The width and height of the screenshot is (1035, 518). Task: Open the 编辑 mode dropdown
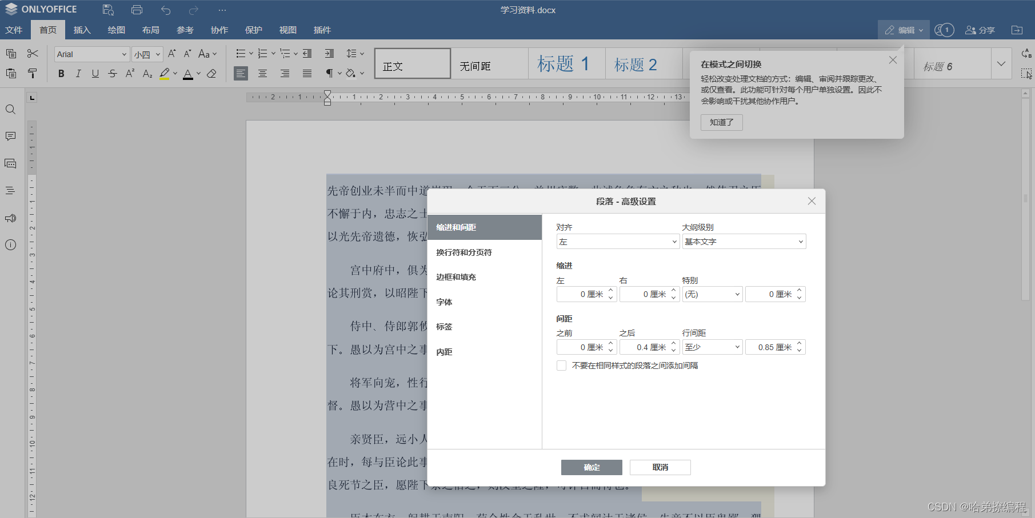point(904,30)
